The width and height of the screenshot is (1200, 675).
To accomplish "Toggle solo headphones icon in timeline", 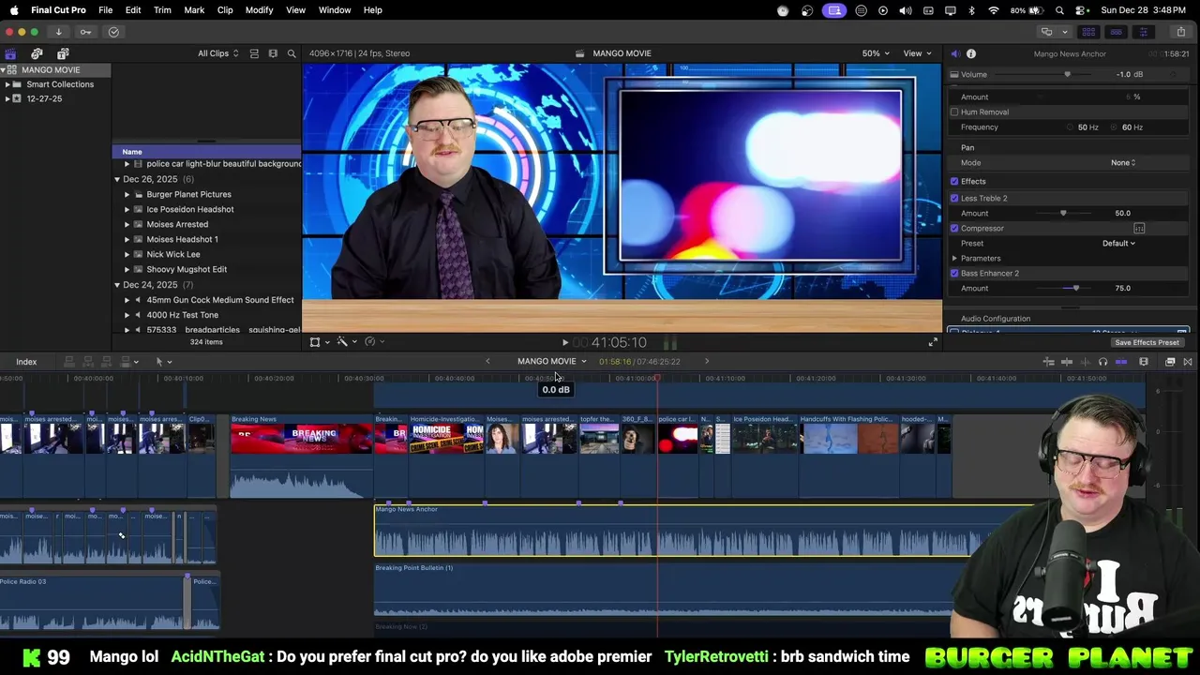I will (1102, 362).
